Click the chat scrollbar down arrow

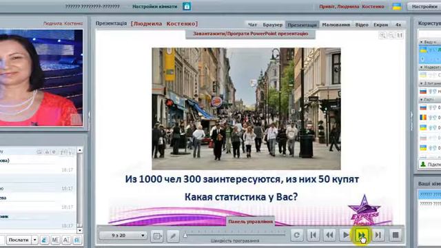click(x=80, y=230)
